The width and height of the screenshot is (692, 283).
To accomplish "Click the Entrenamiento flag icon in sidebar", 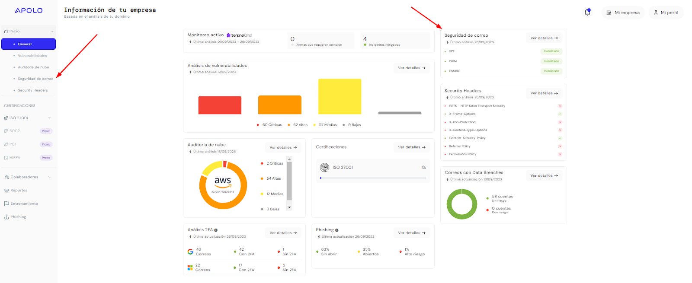I will pos(6,204).
